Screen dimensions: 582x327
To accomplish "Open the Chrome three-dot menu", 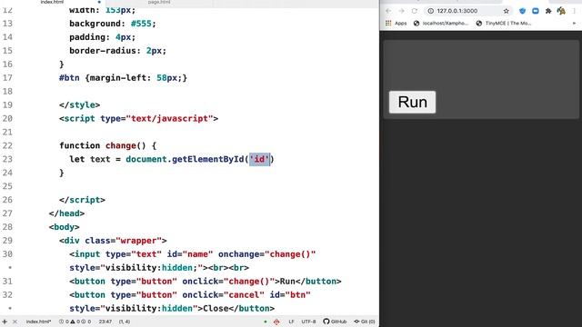I will click(574, 11).
